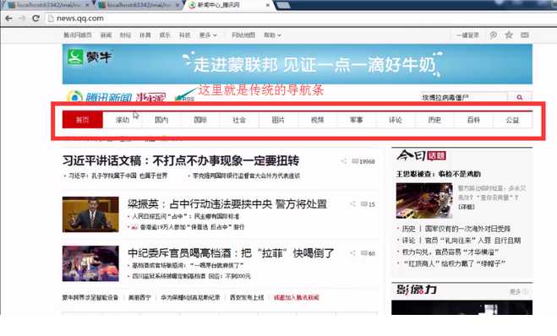This screenshot has height=336, width=557.
Task: Select 历史 in the navigation bar
Action: pos(434,120)
